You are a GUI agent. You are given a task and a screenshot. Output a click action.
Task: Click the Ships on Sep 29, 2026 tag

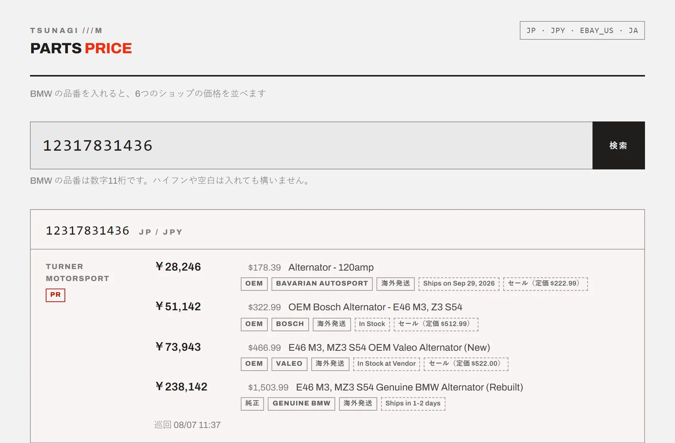click(459, 284)
